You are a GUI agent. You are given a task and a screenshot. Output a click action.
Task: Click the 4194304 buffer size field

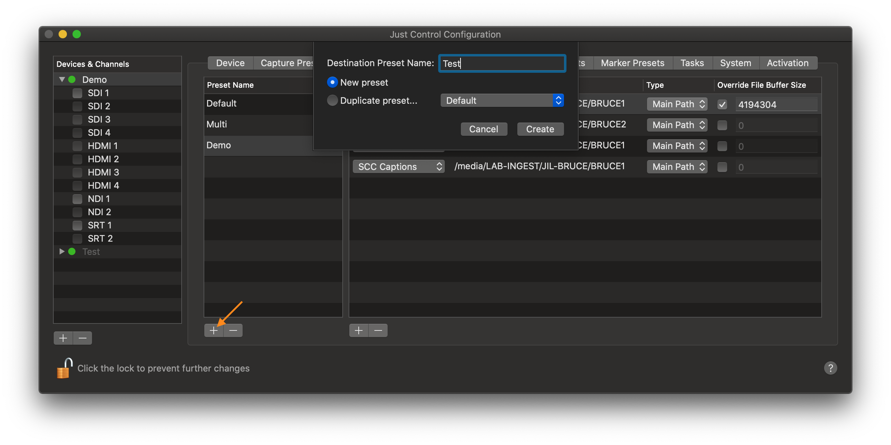pyautogui.click(x=776, y=104)
